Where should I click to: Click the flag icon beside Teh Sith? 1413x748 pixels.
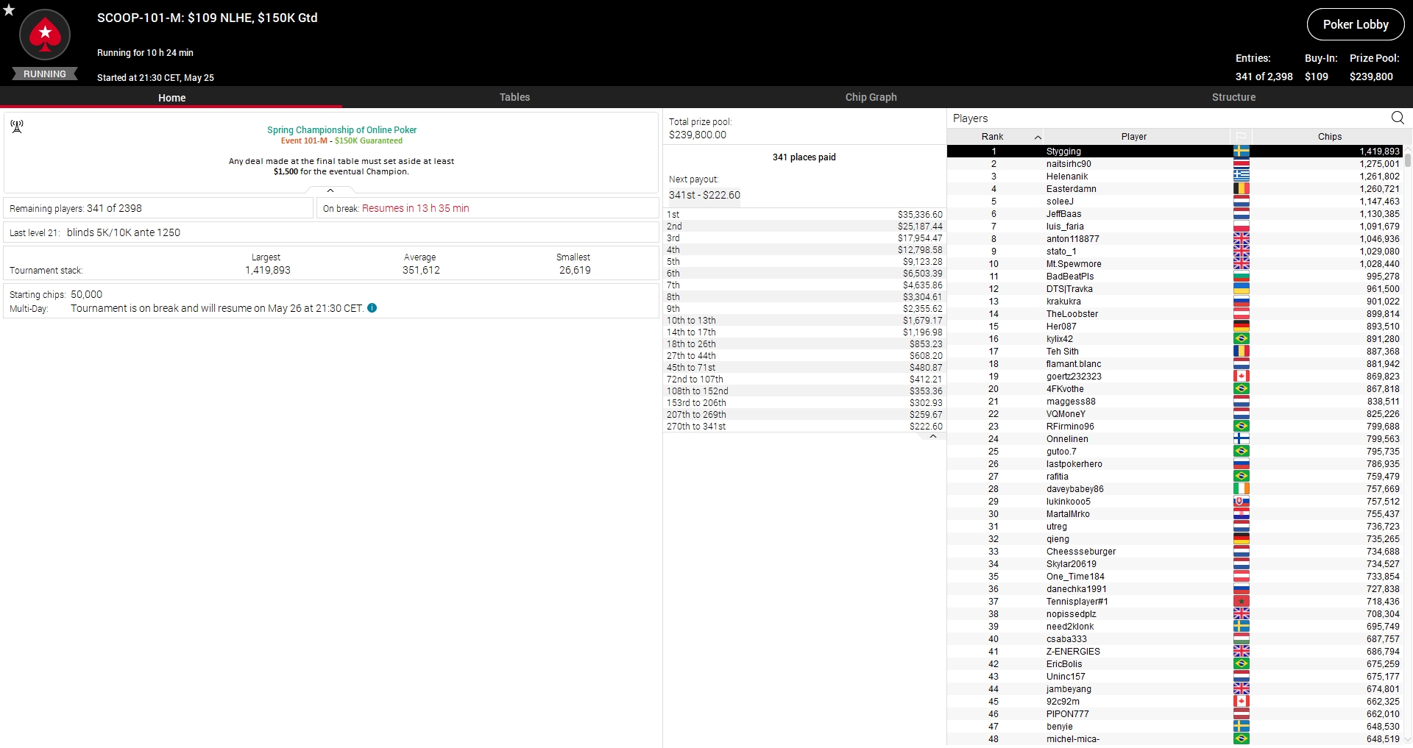click(x=1242, y=352)
